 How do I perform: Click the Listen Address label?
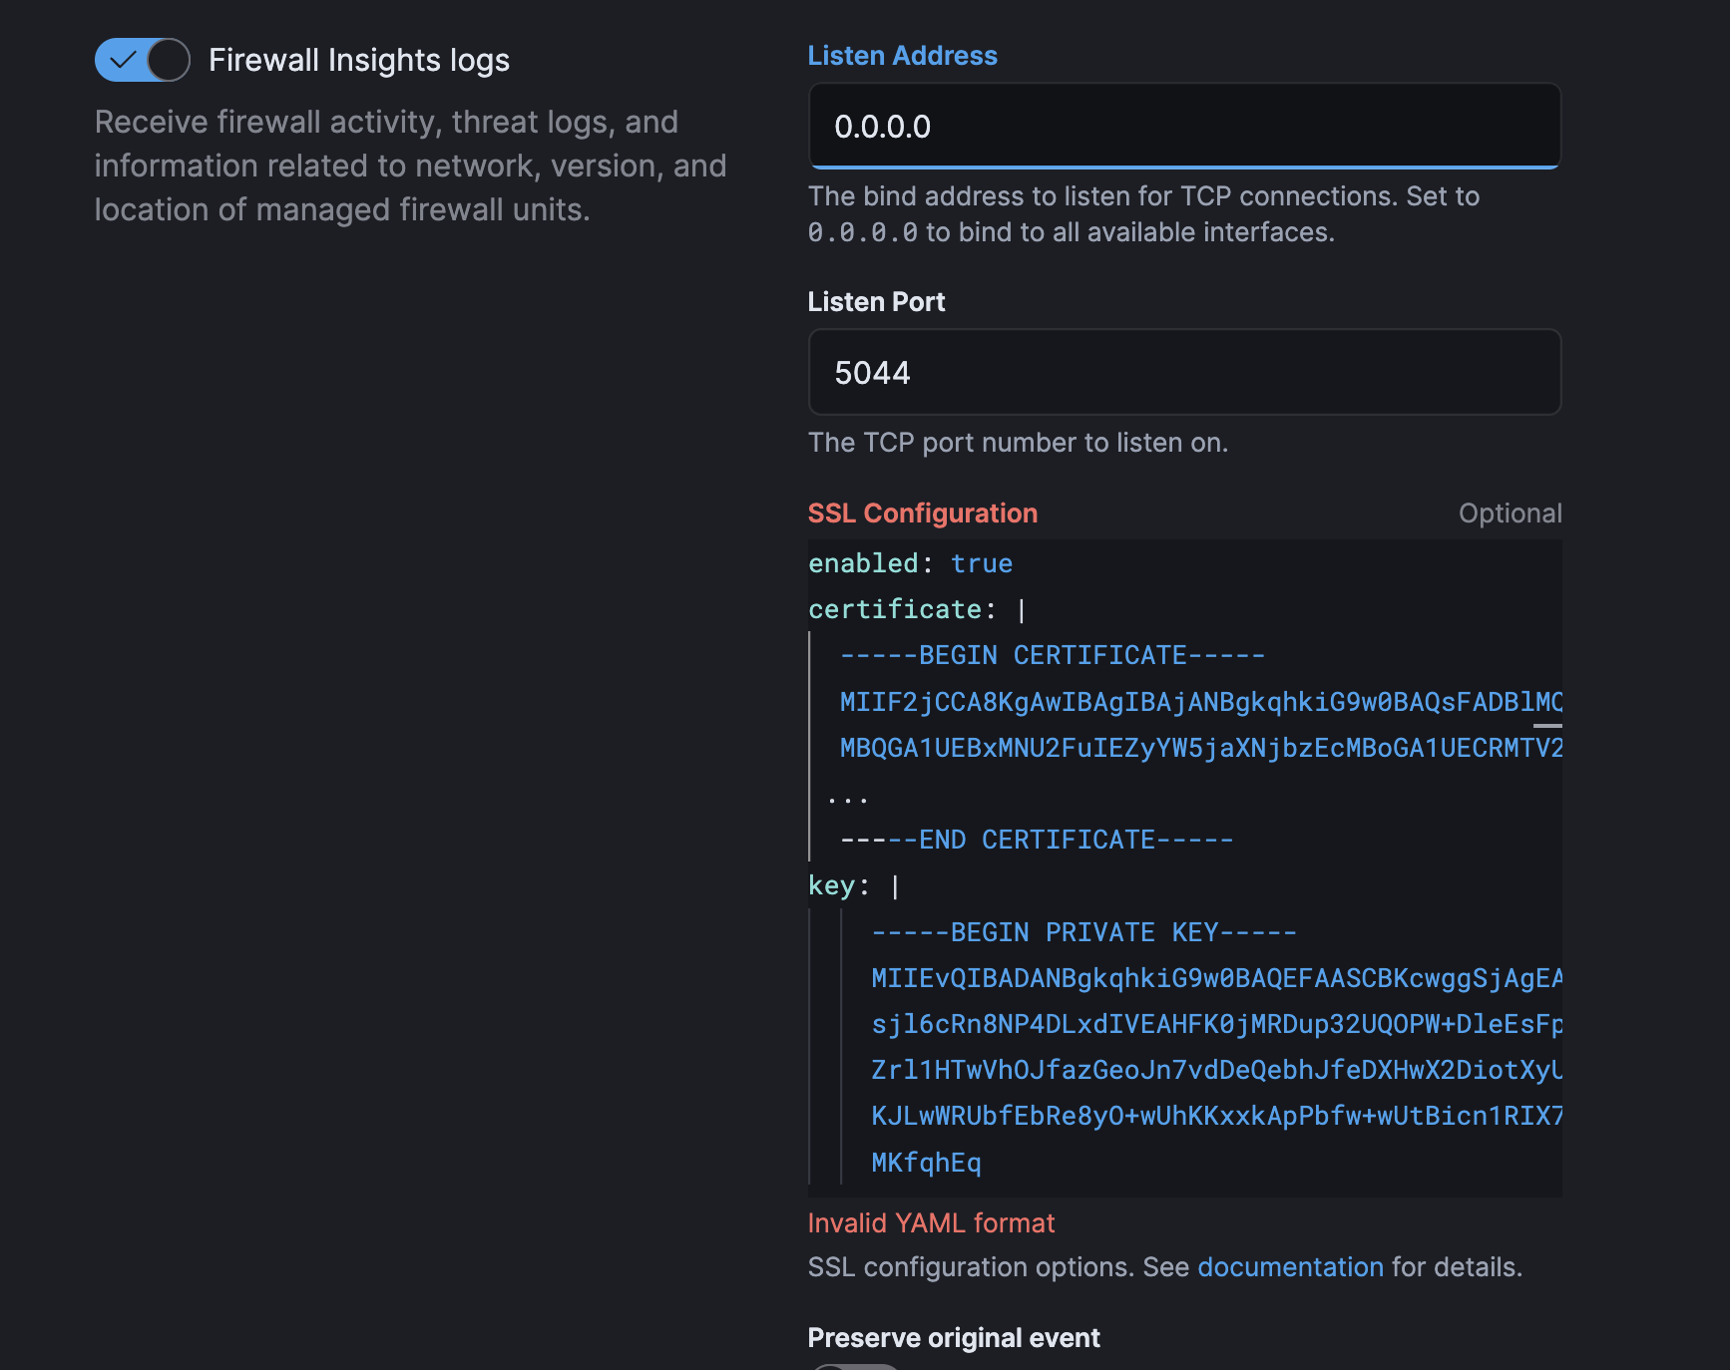tap(902, 56)
